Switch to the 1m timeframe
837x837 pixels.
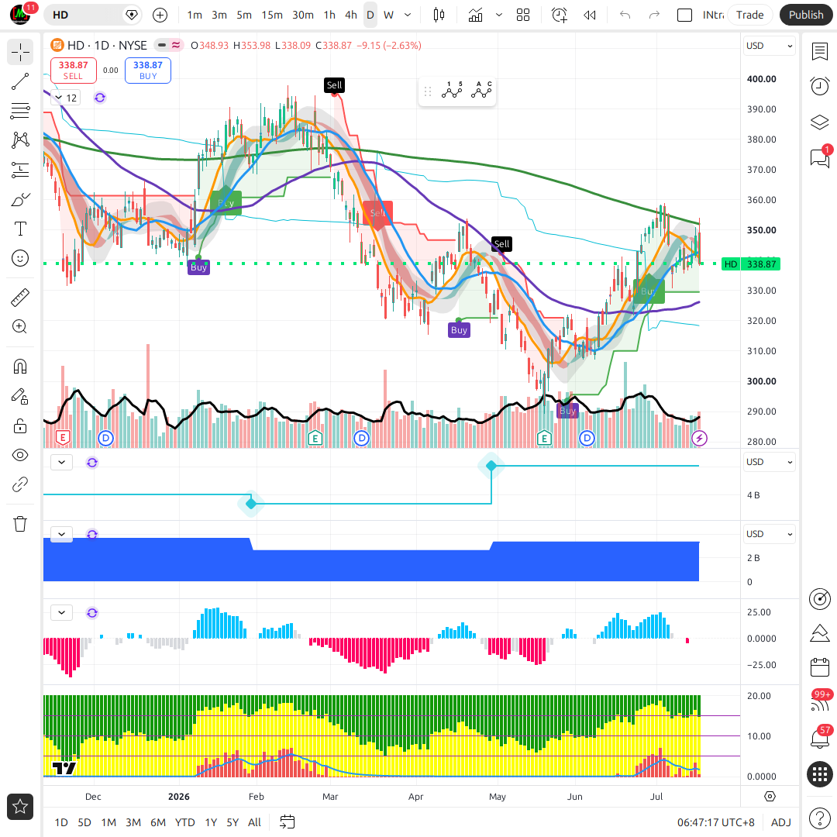(195, 15)
